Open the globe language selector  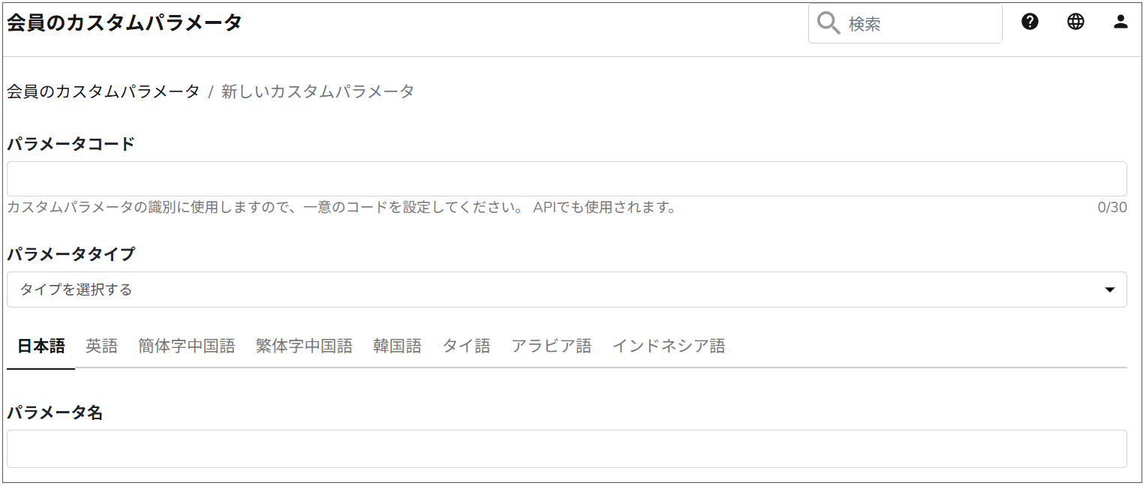[1075, 22]
